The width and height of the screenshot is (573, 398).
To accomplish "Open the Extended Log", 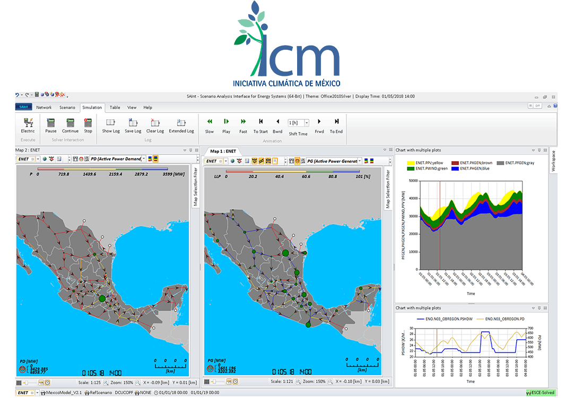I will (x=181, y=124).
